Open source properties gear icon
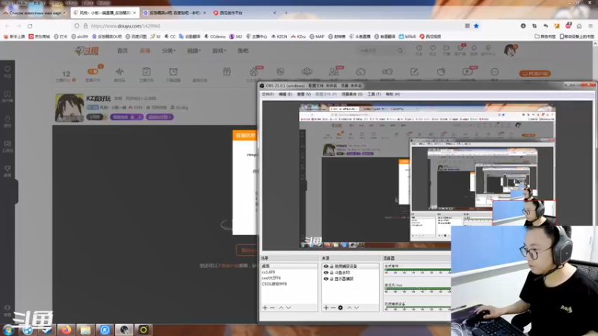Image resolution: width=598 pixels, height=336 pixels. tap(341, 308)
